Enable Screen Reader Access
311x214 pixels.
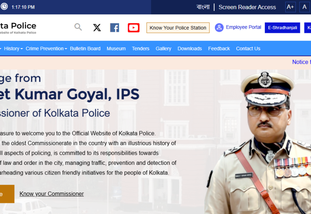tap(247, 7)
